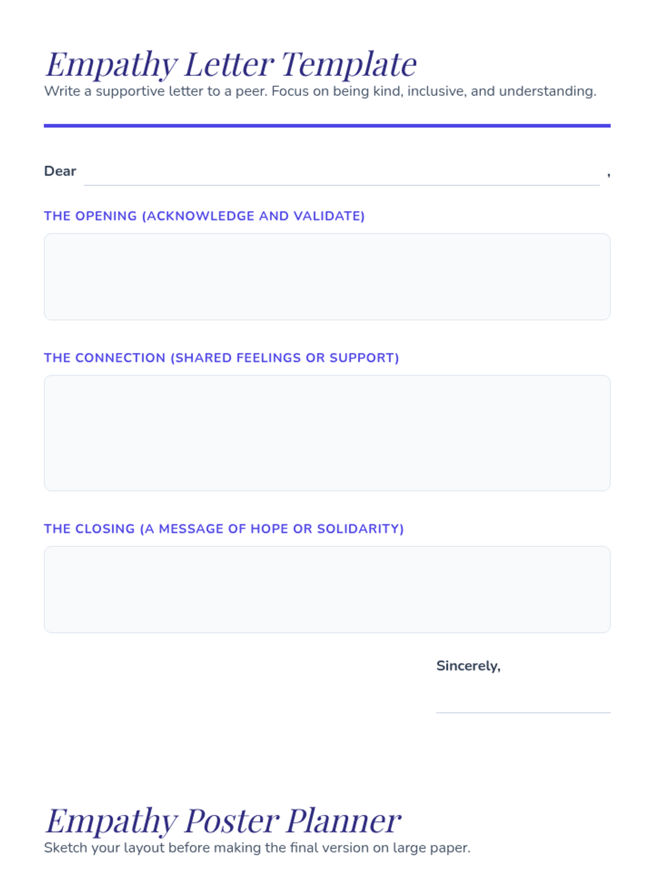Click inside the Closing text box
The height and width of the screenshot is (873, 654).
point(327,589)
